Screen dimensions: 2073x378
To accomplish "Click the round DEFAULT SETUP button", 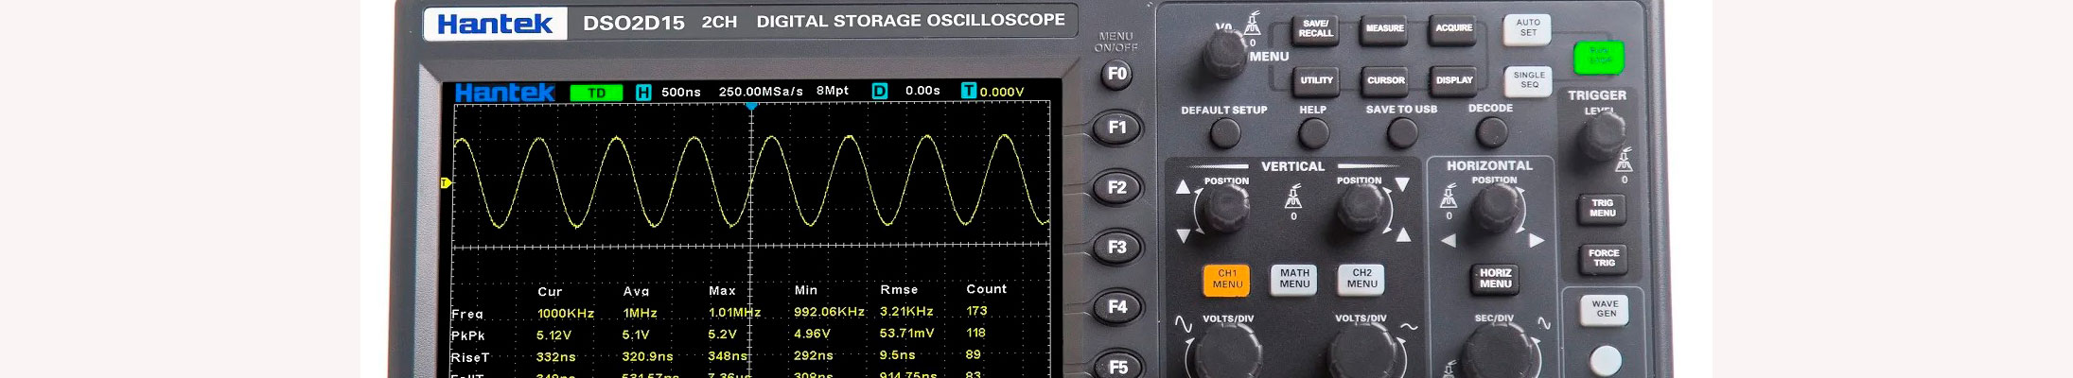I will pos(1225,134).
